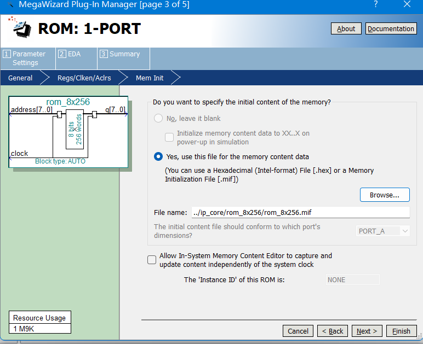This screenshot has width=423, height=344.
Task: Click the 'address[7..0]' port label
Action: (32, 109)
